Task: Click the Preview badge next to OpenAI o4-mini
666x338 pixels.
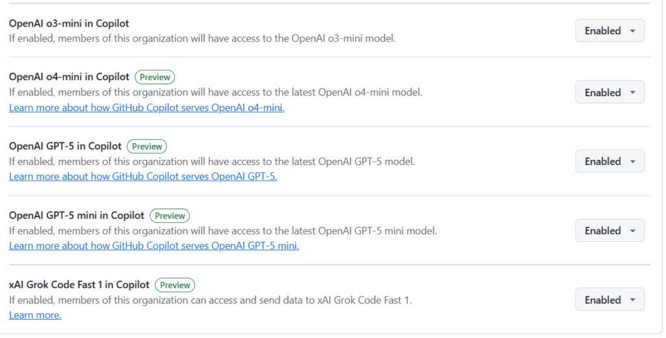Action: 155,77
